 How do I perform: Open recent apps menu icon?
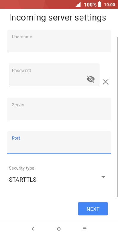point(85,229)
